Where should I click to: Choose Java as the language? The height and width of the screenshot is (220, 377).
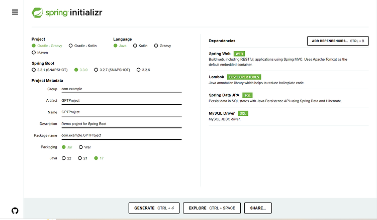point(120,46)
